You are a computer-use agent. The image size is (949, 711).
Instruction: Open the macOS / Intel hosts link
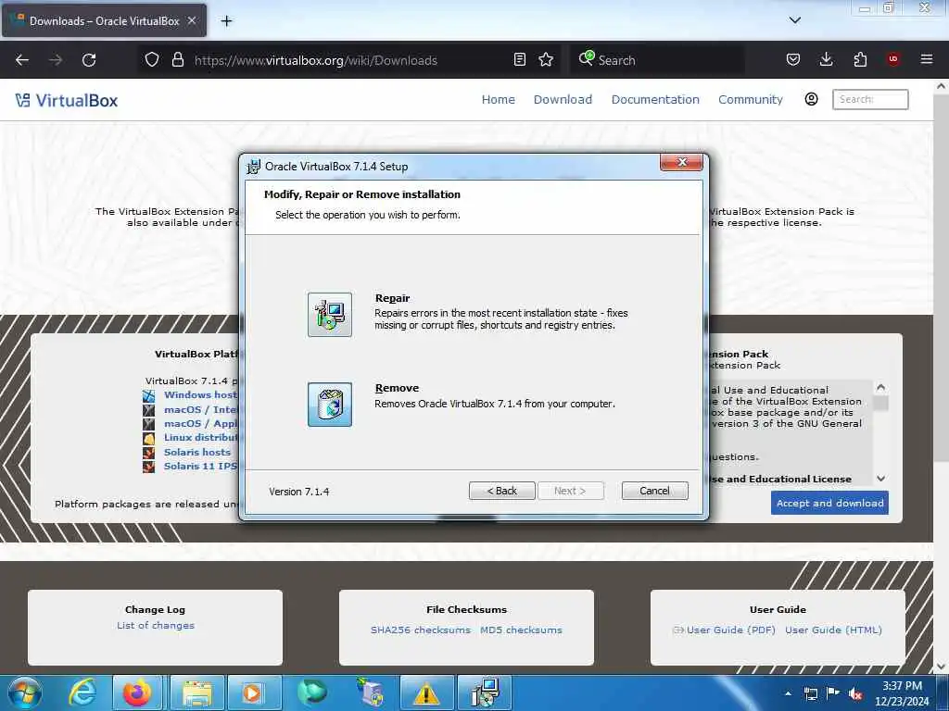point(200,409)
